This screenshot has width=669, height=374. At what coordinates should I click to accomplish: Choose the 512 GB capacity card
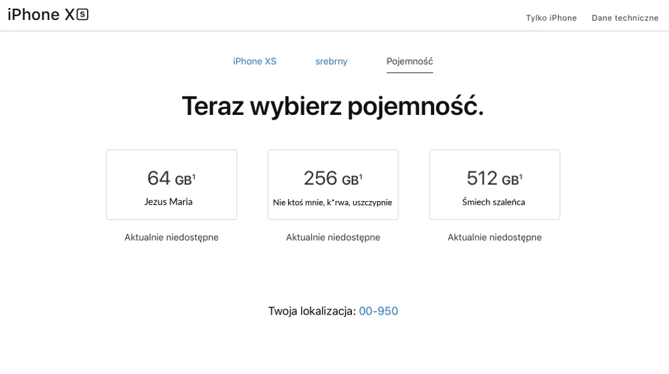pos(494,184)
